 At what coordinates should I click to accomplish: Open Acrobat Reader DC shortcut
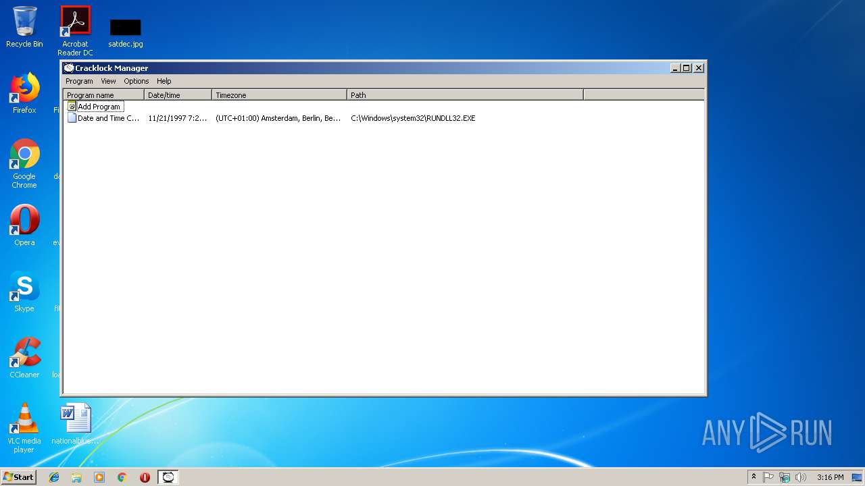[75, 31]
